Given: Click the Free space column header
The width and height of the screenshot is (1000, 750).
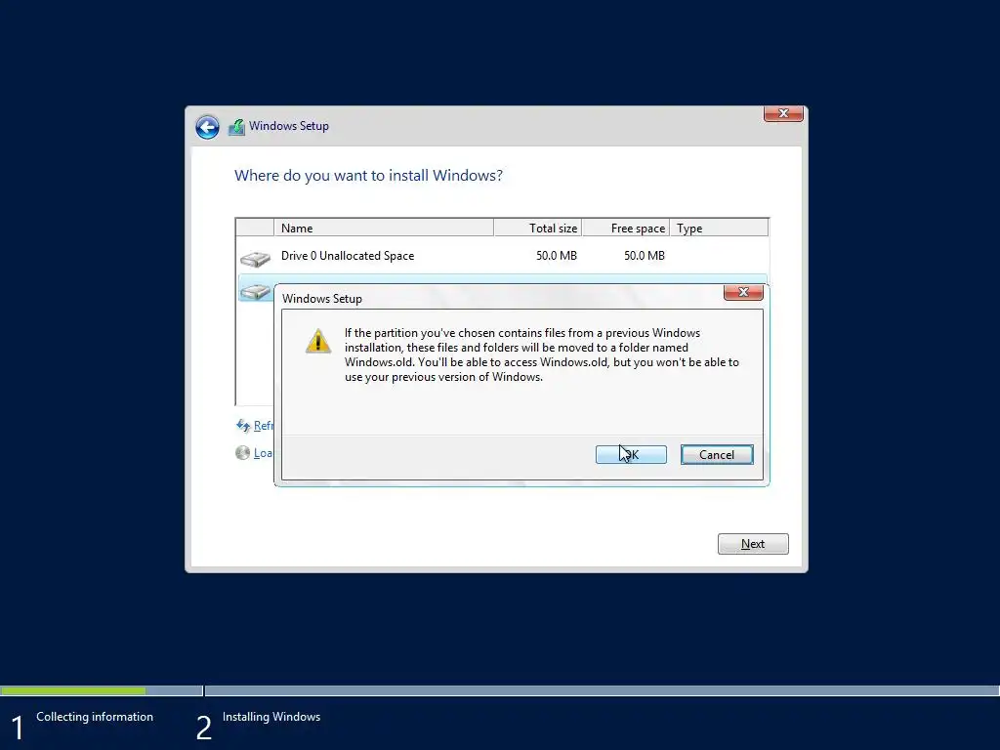Looking at the screenshot, I should pyautogui.click(x=626, y=229).
